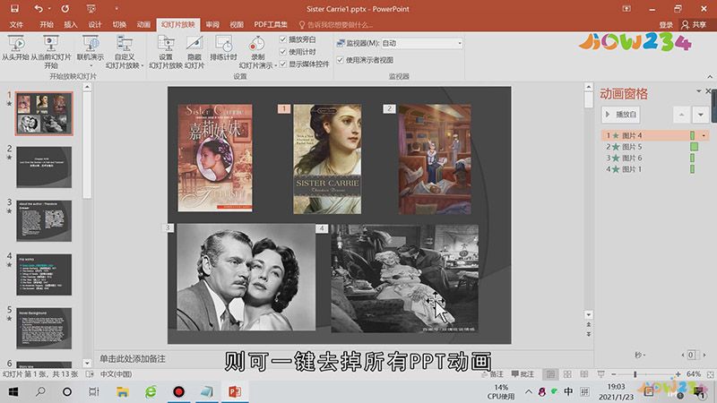Click the Sign in (登录) link
The image size is (717, 403).
coord(666,25)
